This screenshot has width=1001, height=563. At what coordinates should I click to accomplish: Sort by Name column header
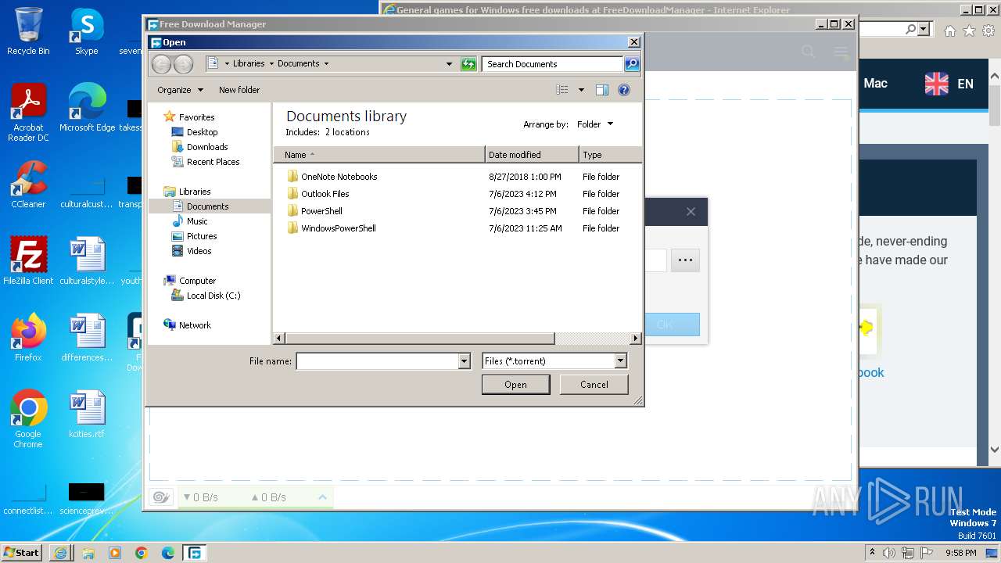coord(379,155)
